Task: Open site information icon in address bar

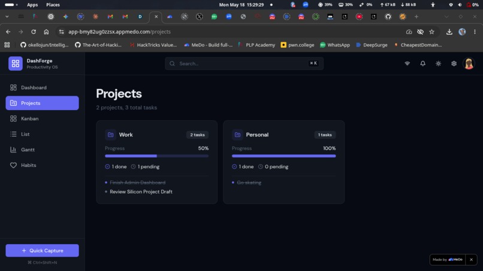Action: (61, 32)
